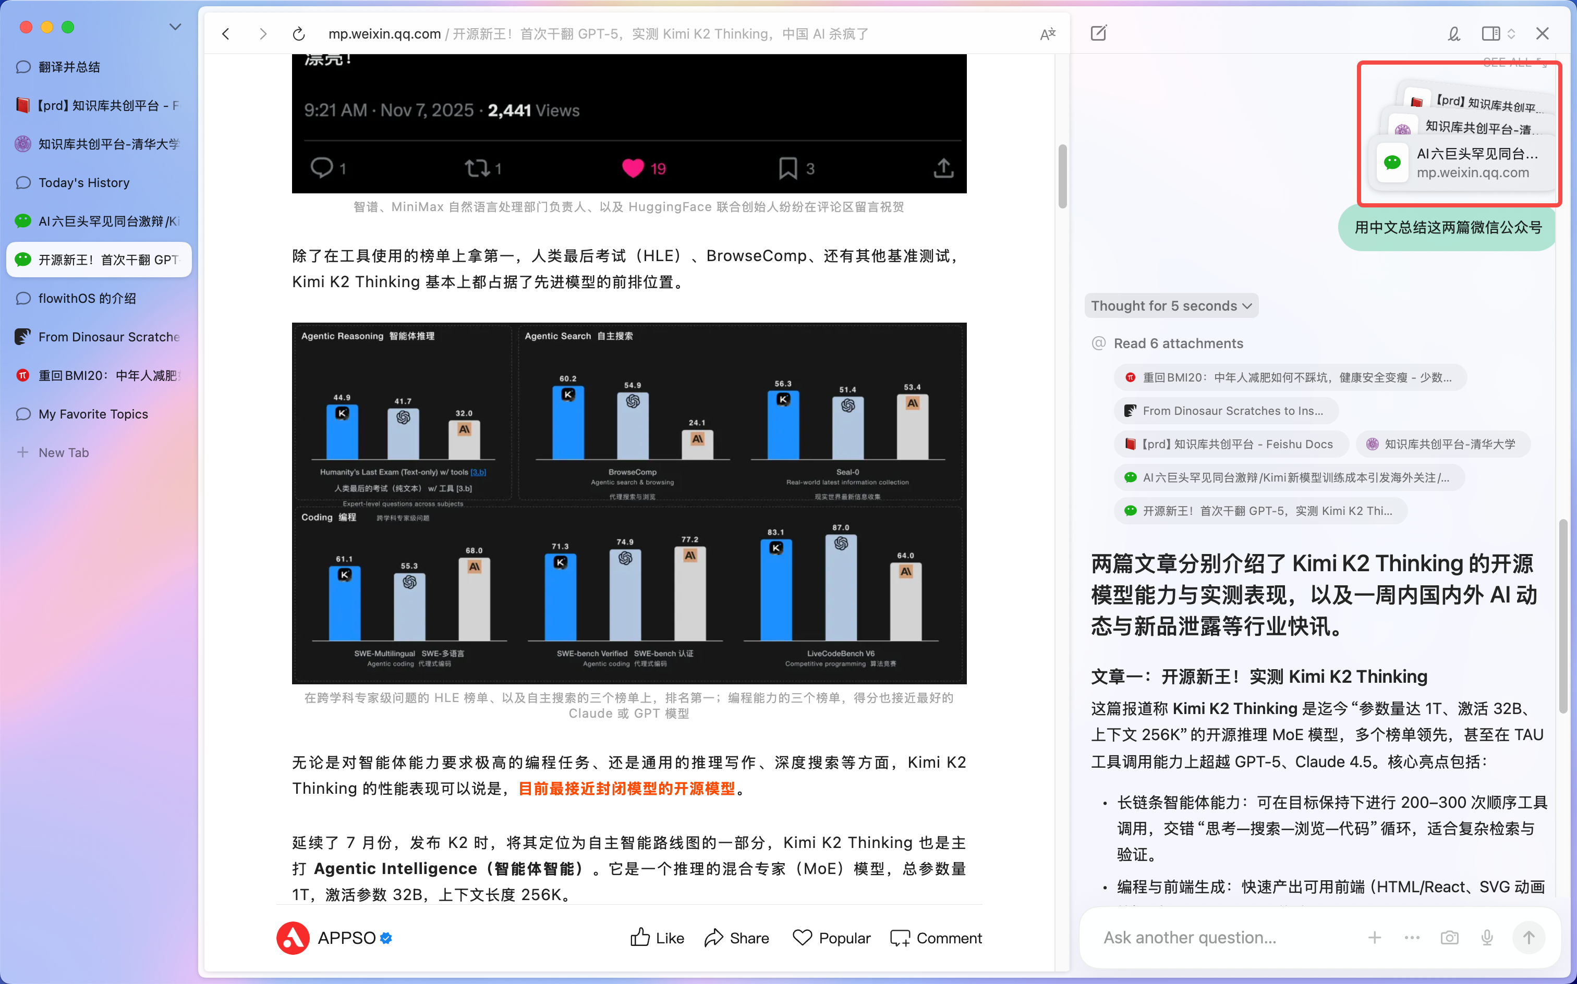Click the user message 用中文总结这两篇微信公众号
The image size is (1577, 984).
tap(1448, 228)
